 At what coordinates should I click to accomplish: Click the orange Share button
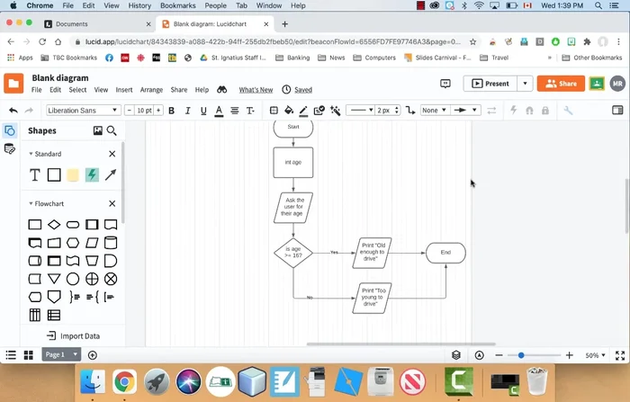561,84
